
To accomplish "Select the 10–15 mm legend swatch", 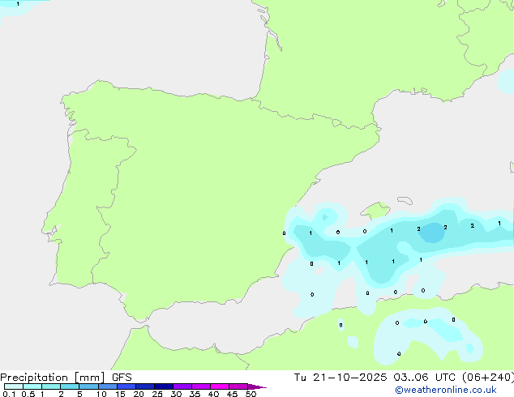I will pos(108,386).
